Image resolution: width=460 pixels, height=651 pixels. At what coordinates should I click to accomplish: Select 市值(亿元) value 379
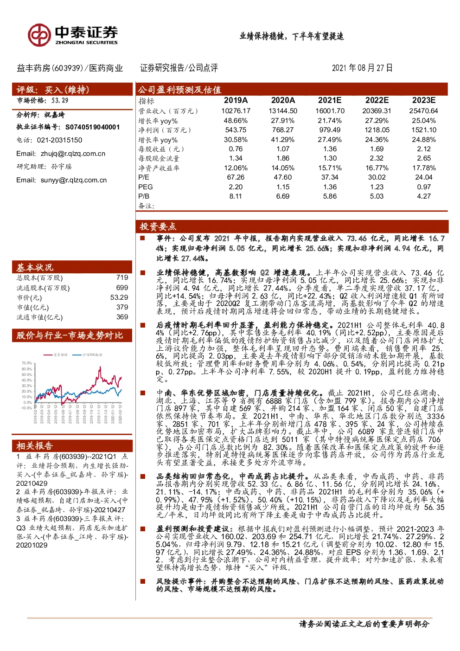click(x=122, y=307)
